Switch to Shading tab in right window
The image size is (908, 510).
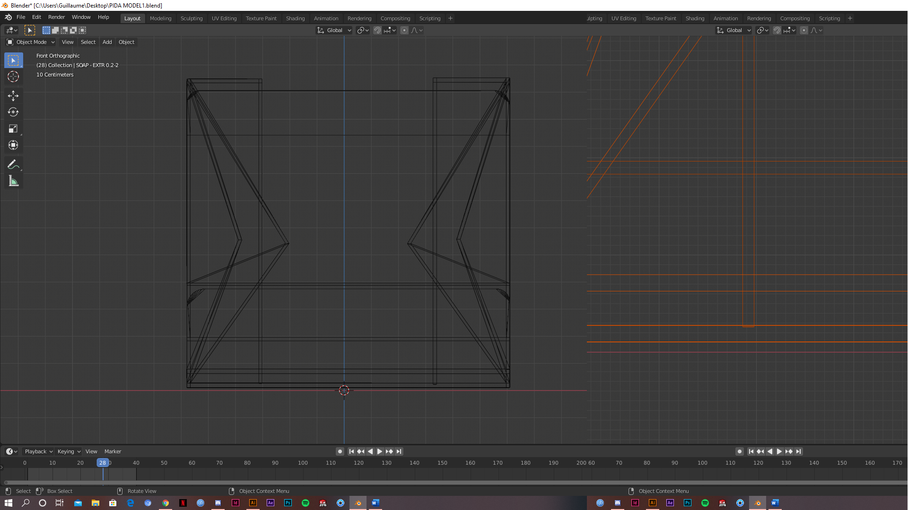pyautogui.click(x=695, y=18)
